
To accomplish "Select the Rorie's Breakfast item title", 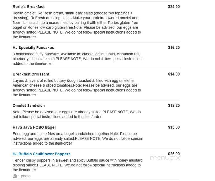I will pos(28,7).
